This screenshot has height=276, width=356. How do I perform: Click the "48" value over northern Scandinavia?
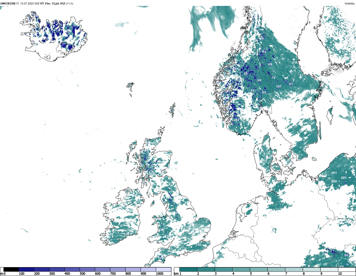pos(264,52)
